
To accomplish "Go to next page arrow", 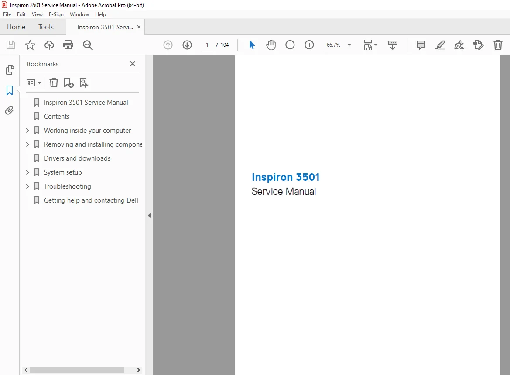I will 187,45.
